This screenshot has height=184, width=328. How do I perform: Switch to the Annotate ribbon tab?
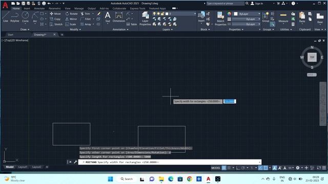tap(39, 9)
